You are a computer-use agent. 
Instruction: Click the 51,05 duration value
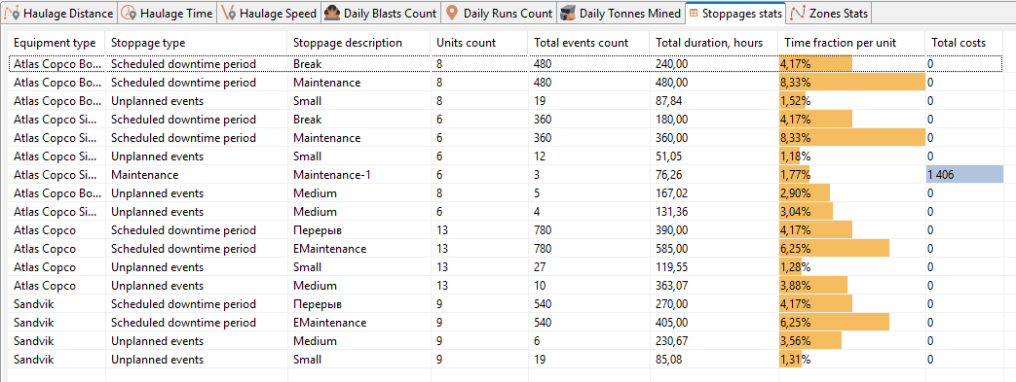click(670, 156)
